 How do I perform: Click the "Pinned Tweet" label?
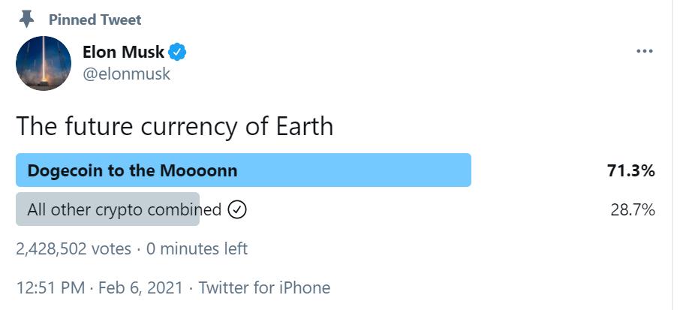95,20
